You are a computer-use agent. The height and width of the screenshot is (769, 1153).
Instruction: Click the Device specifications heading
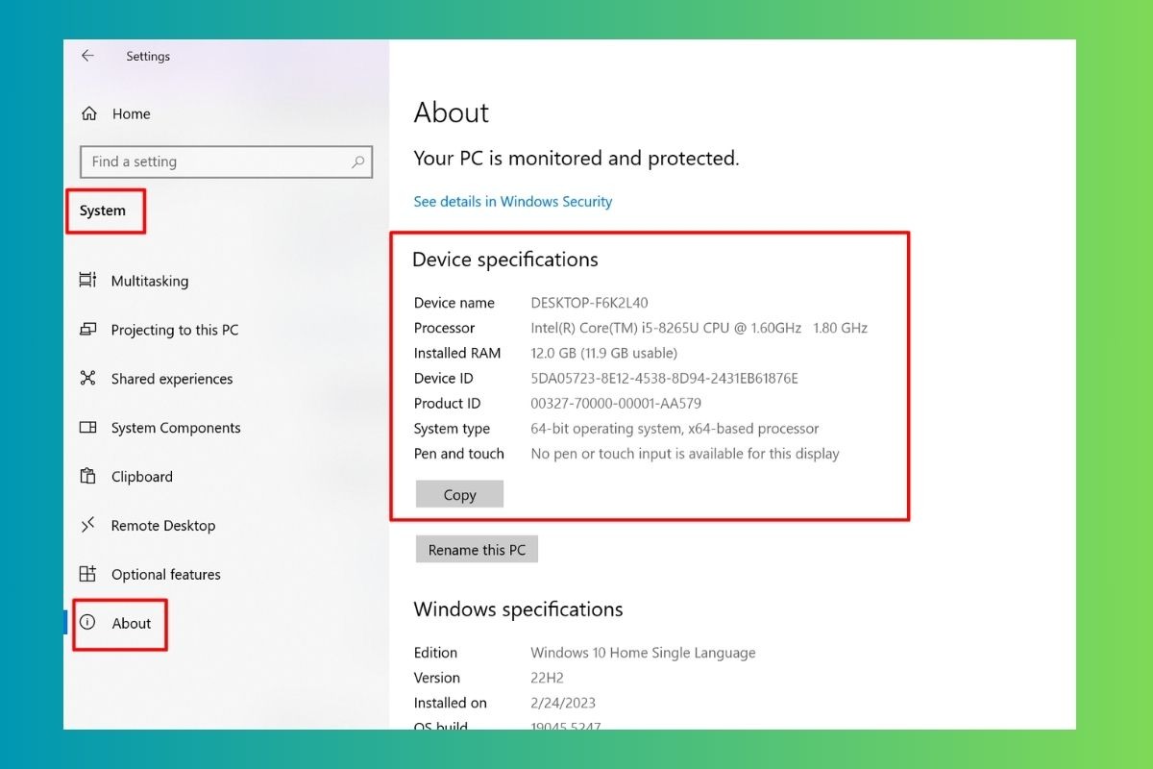click(x=505, y=260)
